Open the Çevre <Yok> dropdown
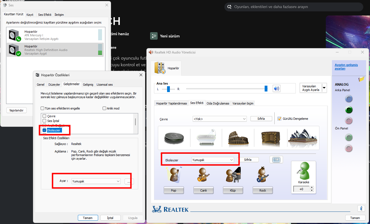The height and width of the screenshot is (224, 370). coord(220,119)
